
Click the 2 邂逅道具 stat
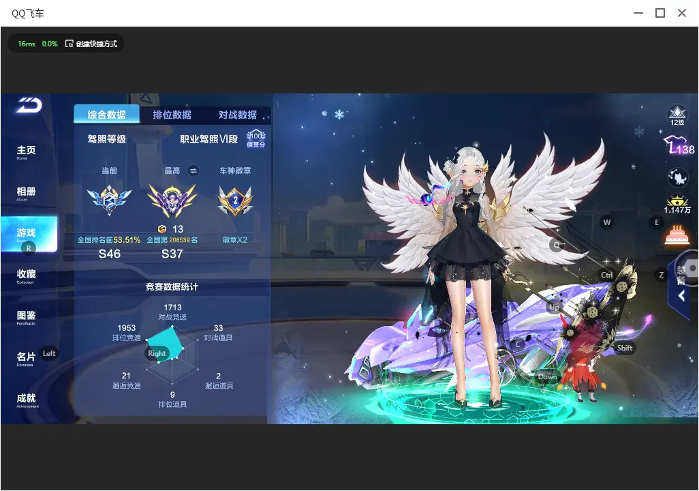pos(219,381)
